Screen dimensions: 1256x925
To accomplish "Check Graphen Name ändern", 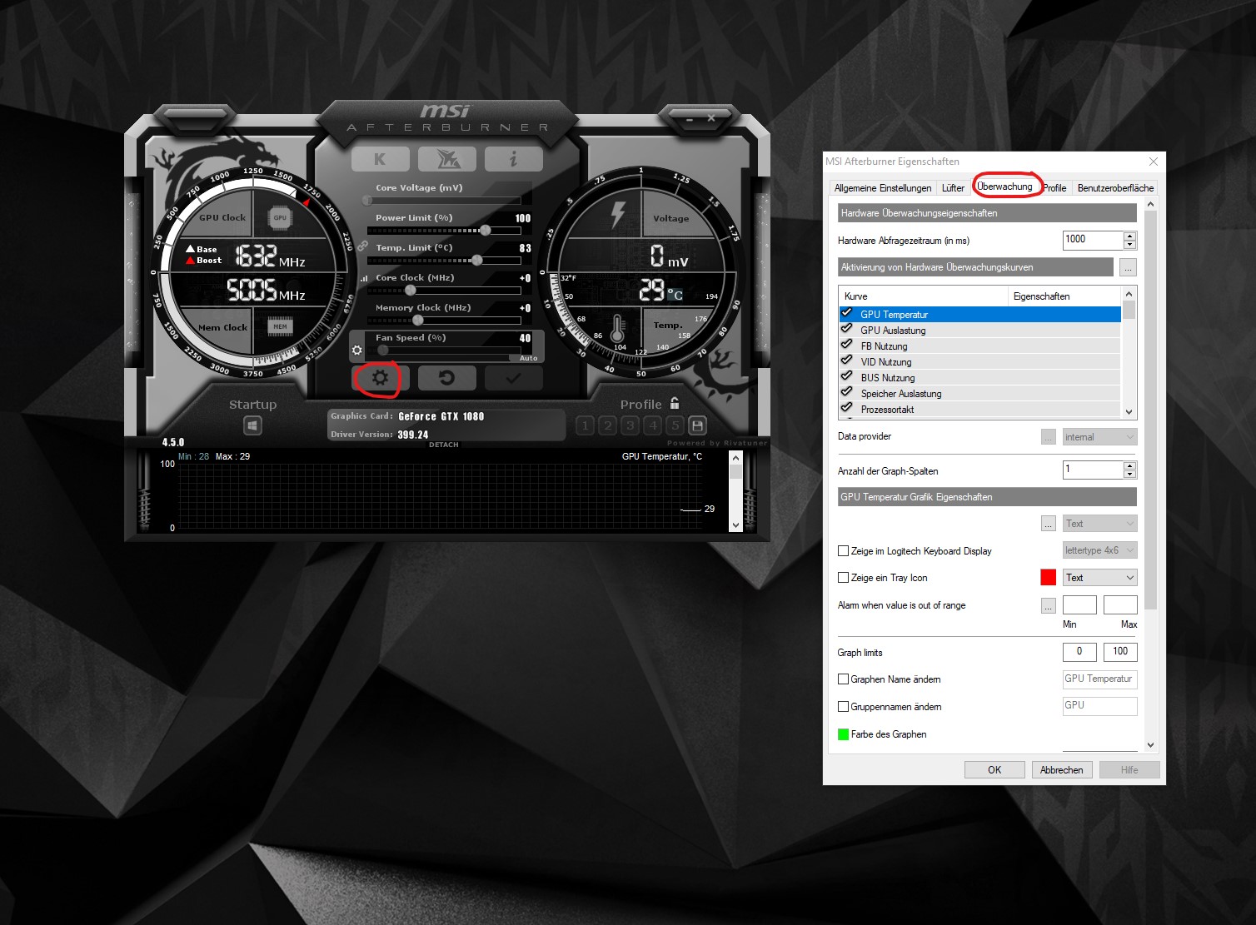I will tap(843, 679).
